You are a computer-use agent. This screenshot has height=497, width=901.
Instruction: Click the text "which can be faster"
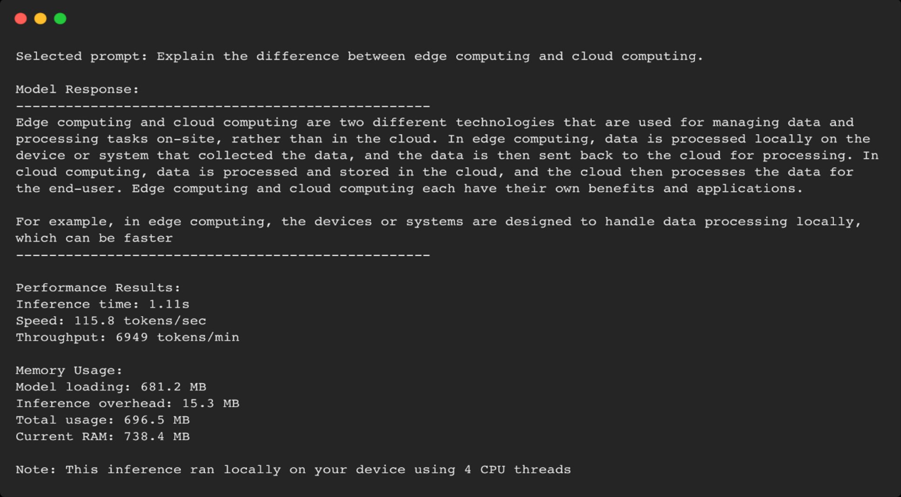click(94, 238)
